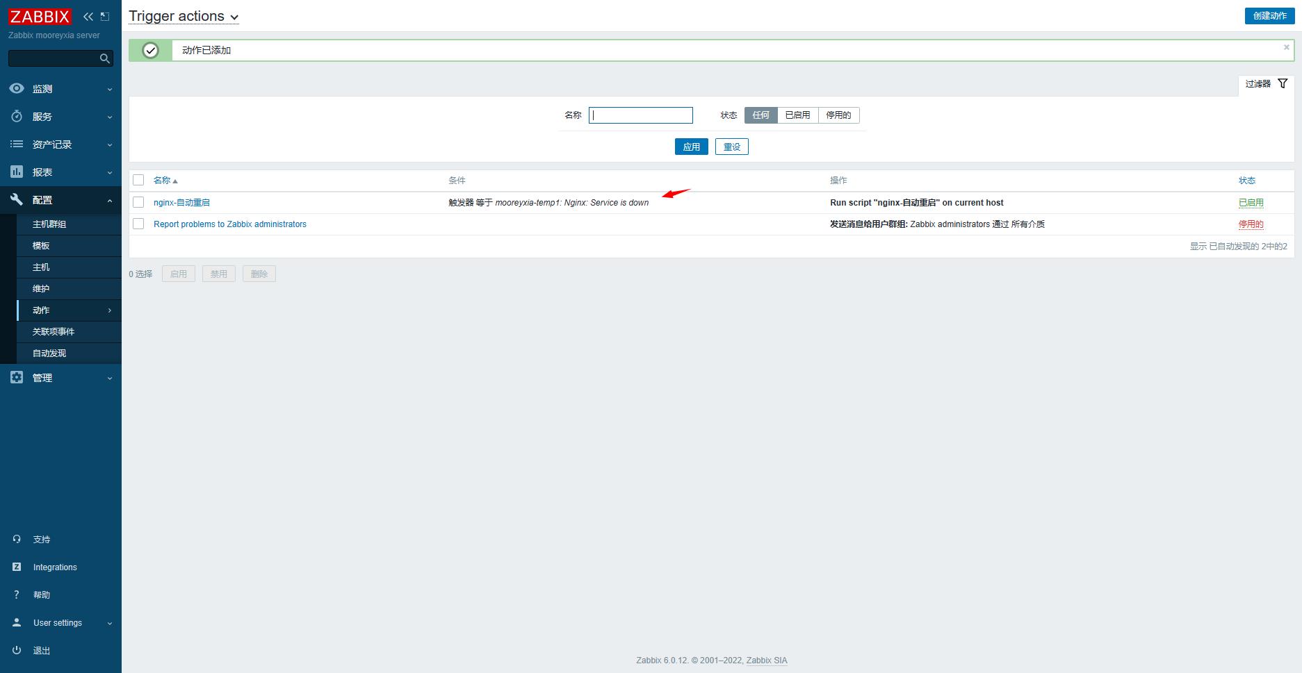The width and height of the screenshot is (1302, 673).
Task: Expand the 服务 menu chevron
Action: pyautogui.click(x=109, y=117)
